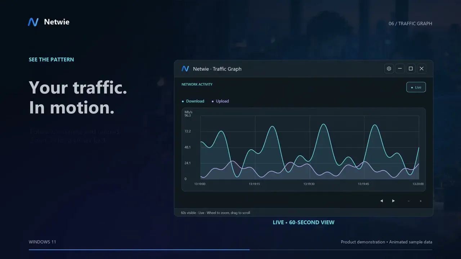Click the status bar text '60s visible'
461x259 pixels.
pyautogui.click(x=189, y=213)
